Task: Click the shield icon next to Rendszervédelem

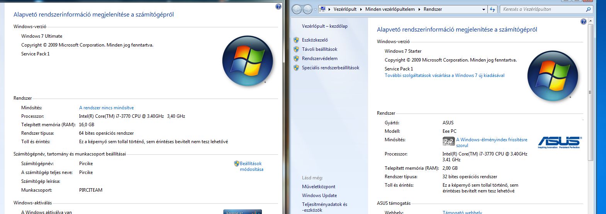Action: [296, 59]
